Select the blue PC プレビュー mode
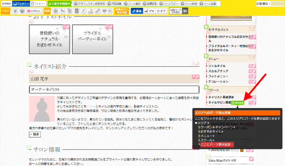 pos(21,4)
